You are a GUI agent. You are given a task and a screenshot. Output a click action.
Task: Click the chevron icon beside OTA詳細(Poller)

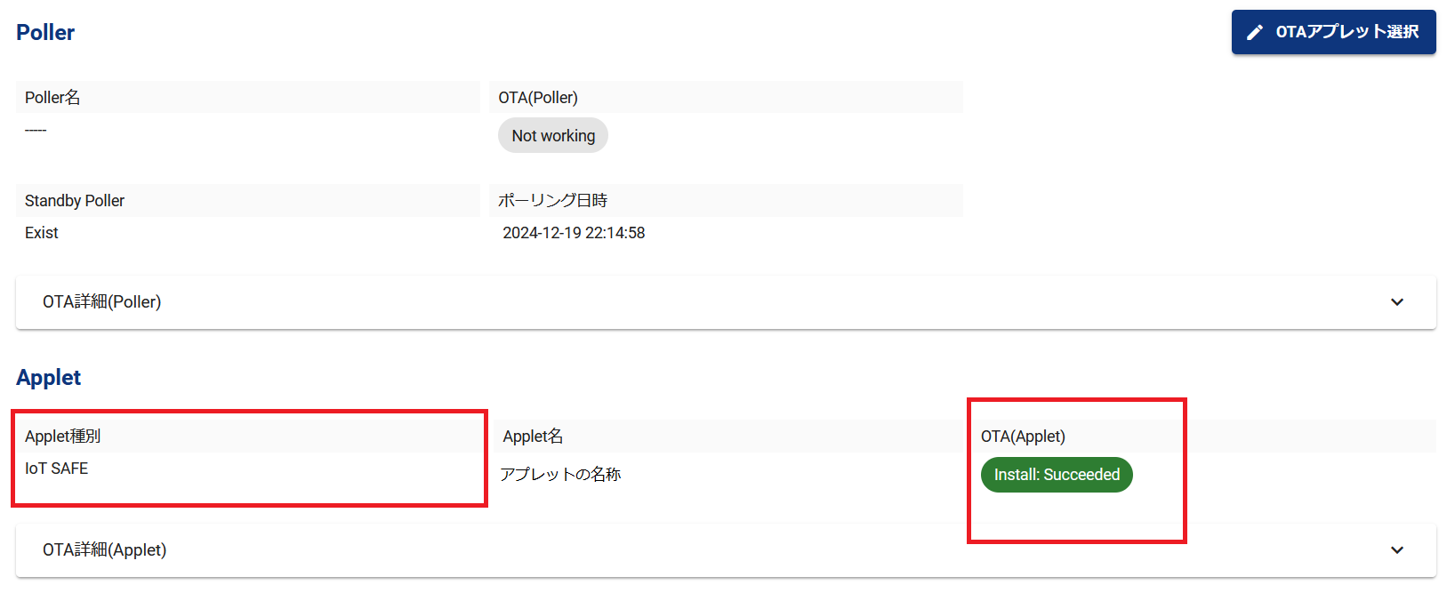1397,302
